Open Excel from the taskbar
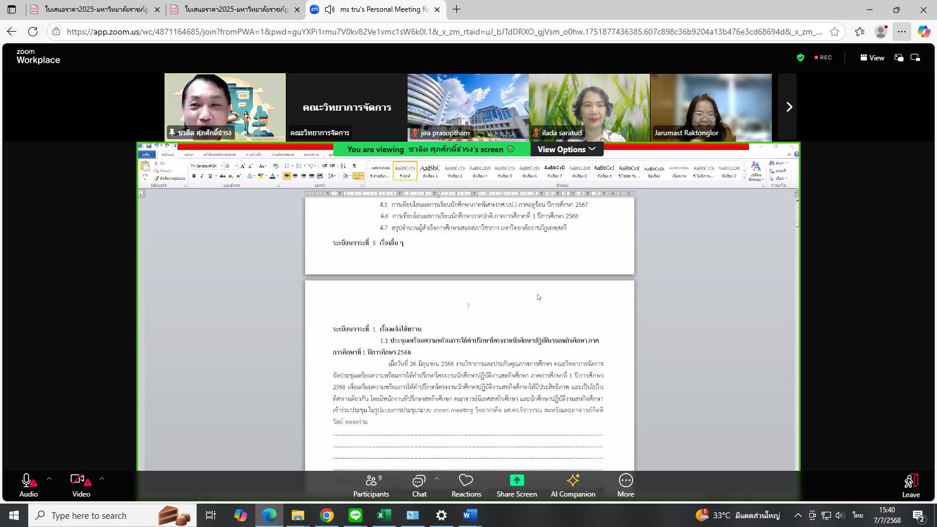 [384, 515]
